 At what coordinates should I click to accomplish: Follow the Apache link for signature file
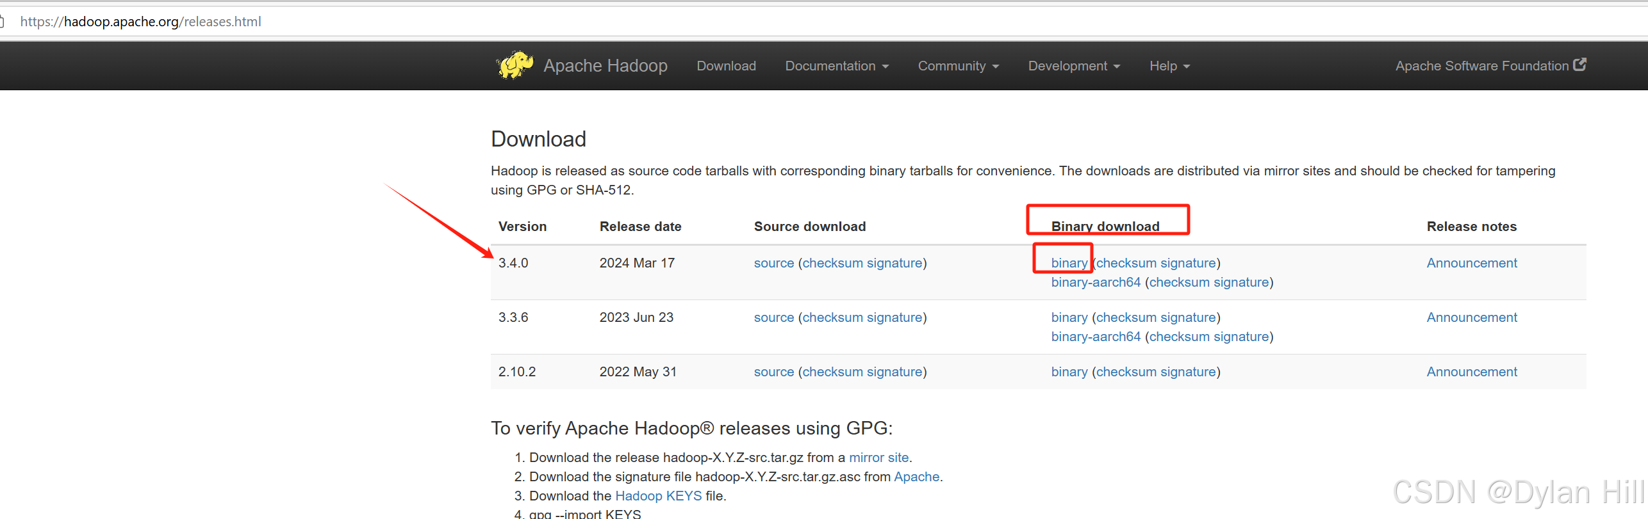click(916, 477)
